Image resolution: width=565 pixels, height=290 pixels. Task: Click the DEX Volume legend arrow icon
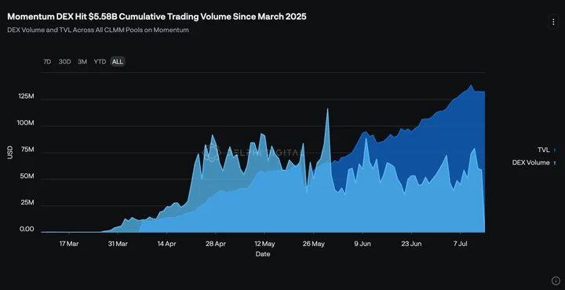555,163
